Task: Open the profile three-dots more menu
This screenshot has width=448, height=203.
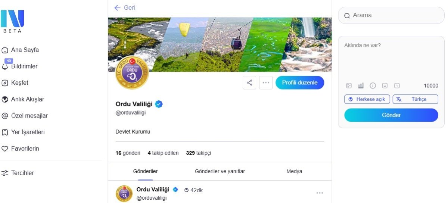Action: 265,82
